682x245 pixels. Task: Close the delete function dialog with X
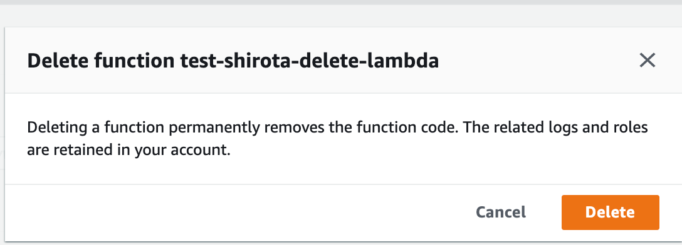point(647,61)
